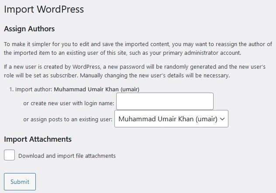Viewport: 276px width, 193px height.
Task: Click the Import WordPress page heading
Action: pyautogui.click(x=44, y=9)
